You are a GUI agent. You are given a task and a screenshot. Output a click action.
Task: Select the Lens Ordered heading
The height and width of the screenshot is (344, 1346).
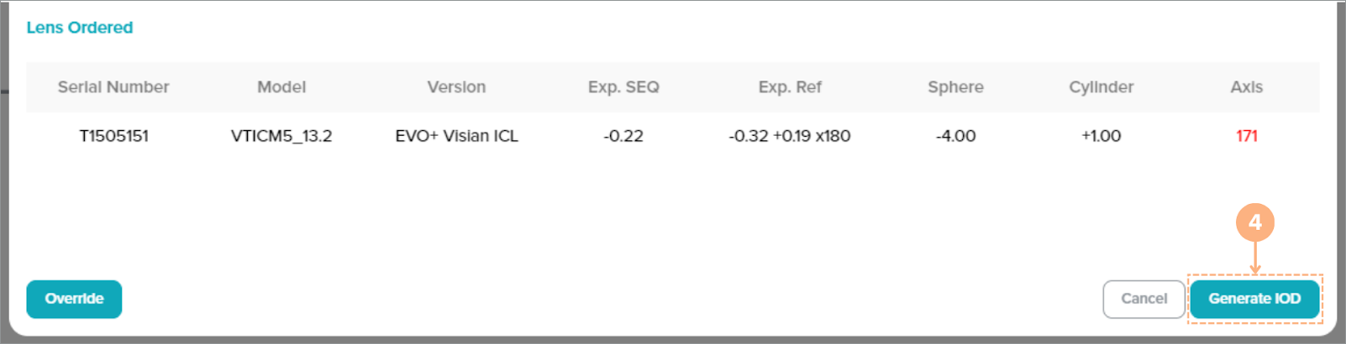point(80,28)
